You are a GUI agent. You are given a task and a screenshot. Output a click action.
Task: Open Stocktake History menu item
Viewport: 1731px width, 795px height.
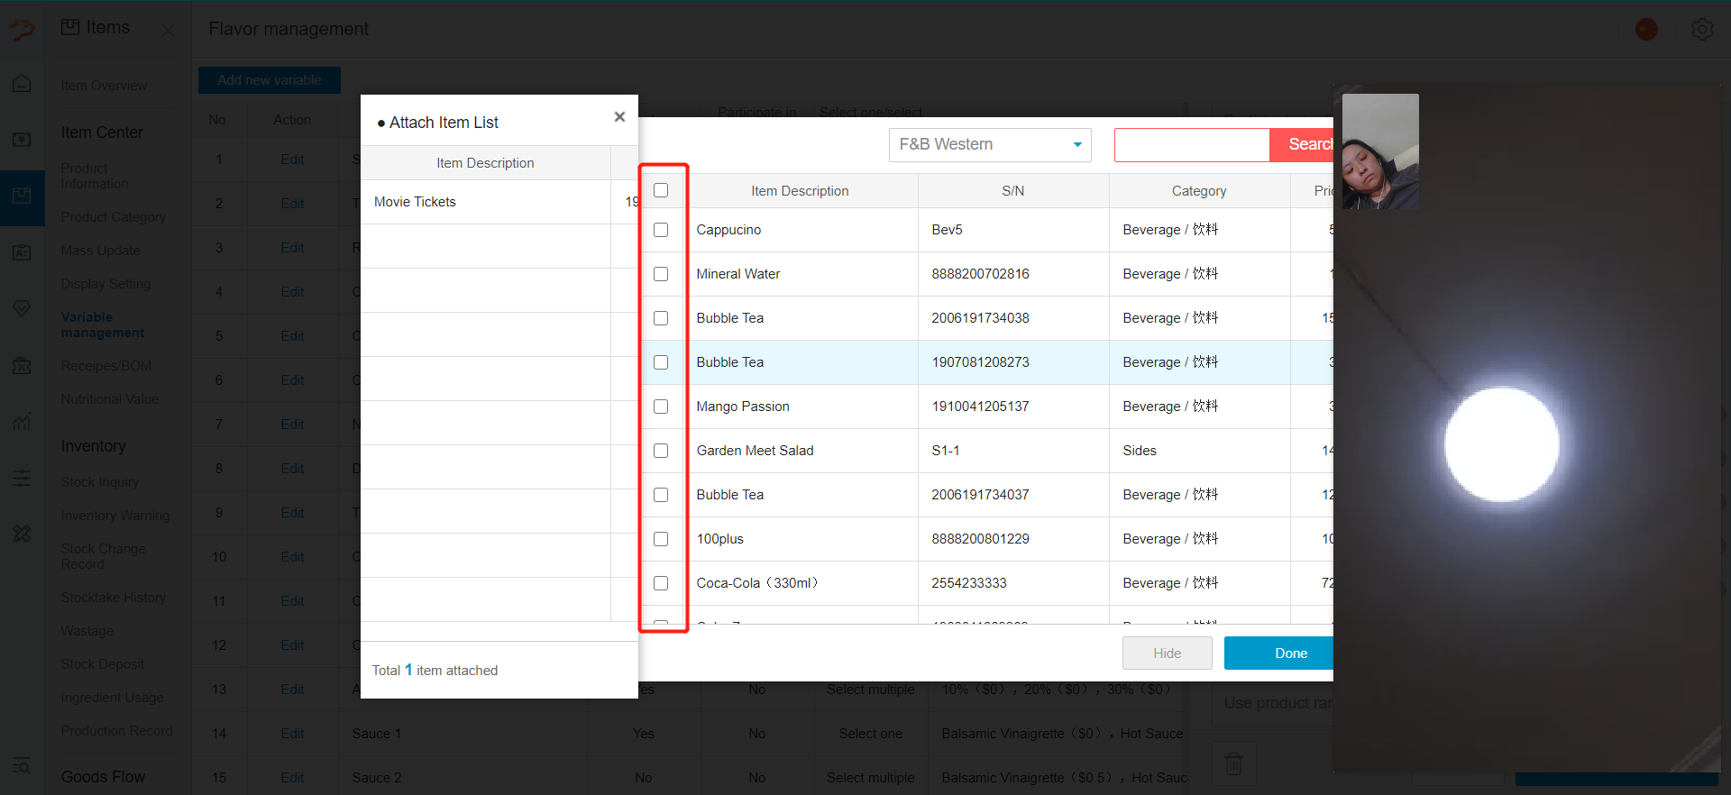[114, 598]
